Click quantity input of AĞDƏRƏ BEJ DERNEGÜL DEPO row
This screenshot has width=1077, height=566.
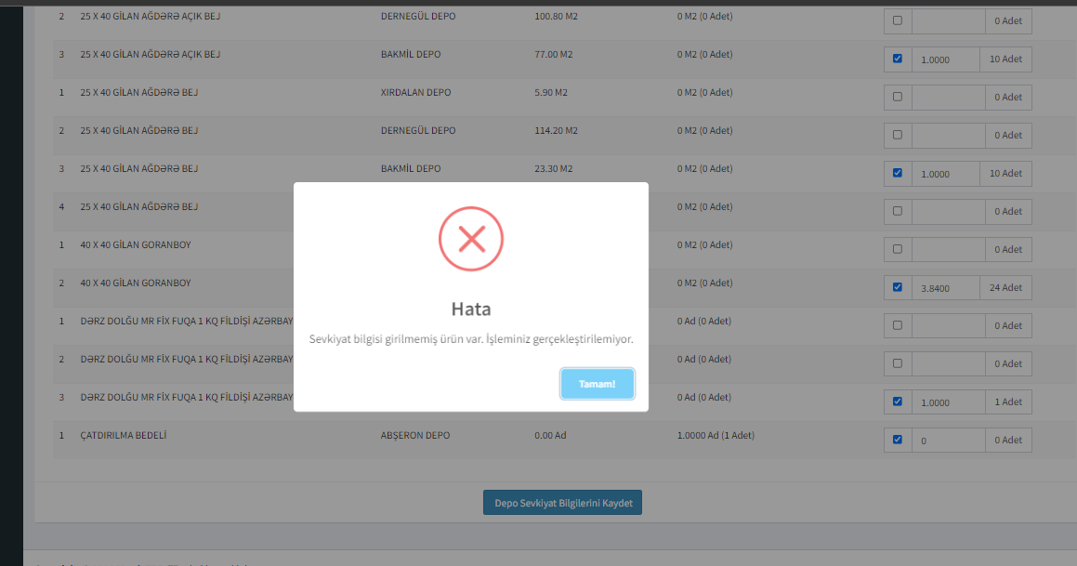[945, 136]
